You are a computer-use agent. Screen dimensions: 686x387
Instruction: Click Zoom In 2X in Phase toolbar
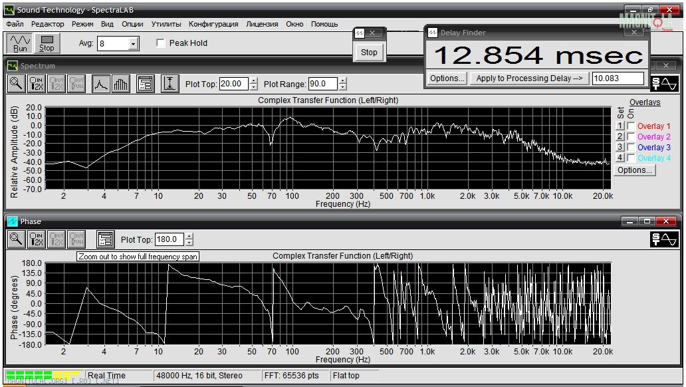[x=37, y=239]
